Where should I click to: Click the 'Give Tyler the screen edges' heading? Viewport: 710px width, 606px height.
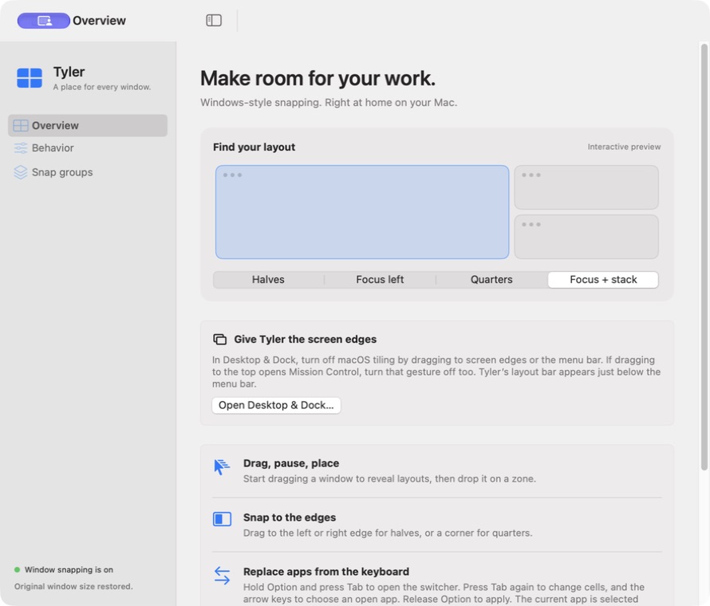tap(306, 340)
